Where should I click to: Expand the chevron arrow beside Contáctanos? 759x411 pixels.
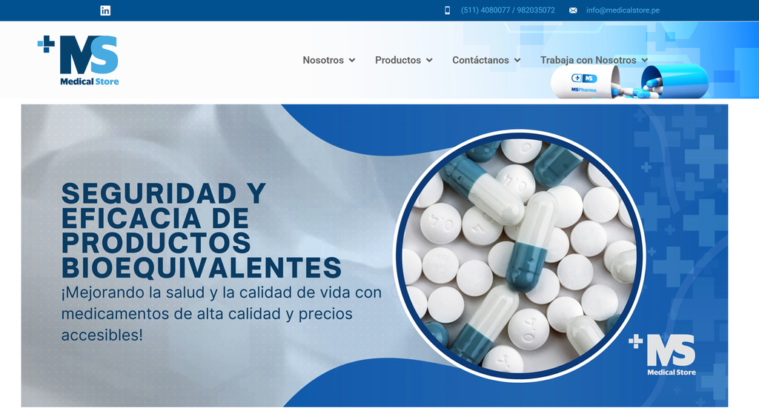pyautogui.click(x=517, y=61)
